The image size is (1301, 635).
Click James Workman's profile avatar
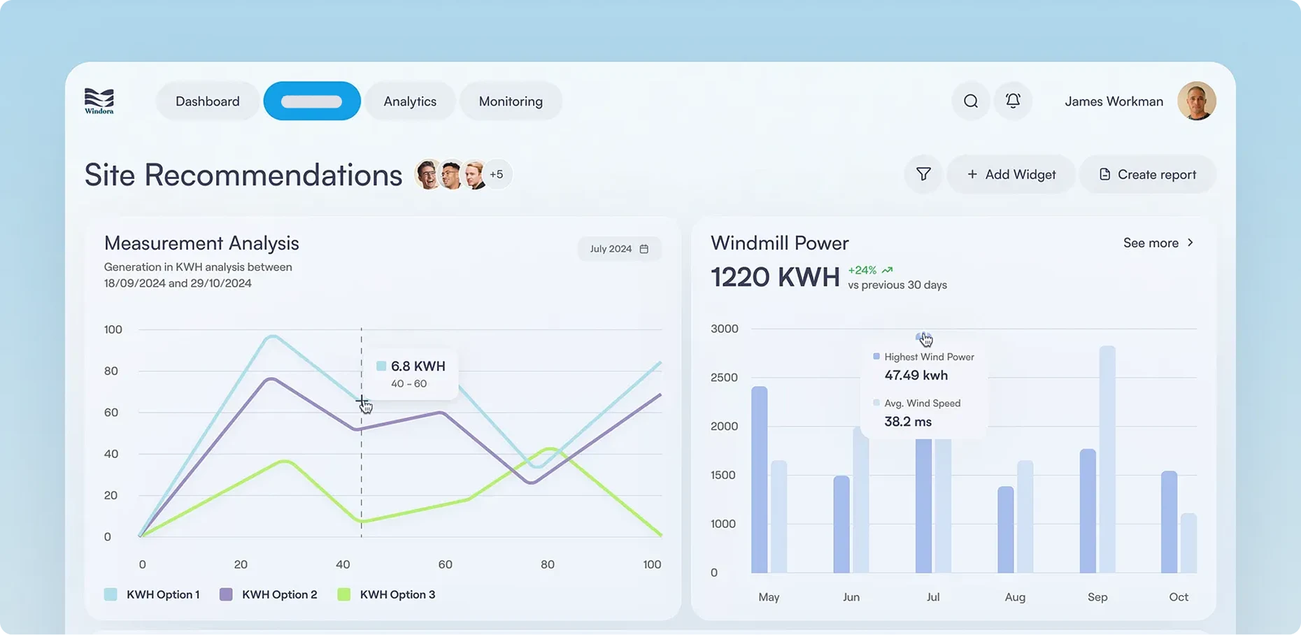click(x=1196, y=101)
